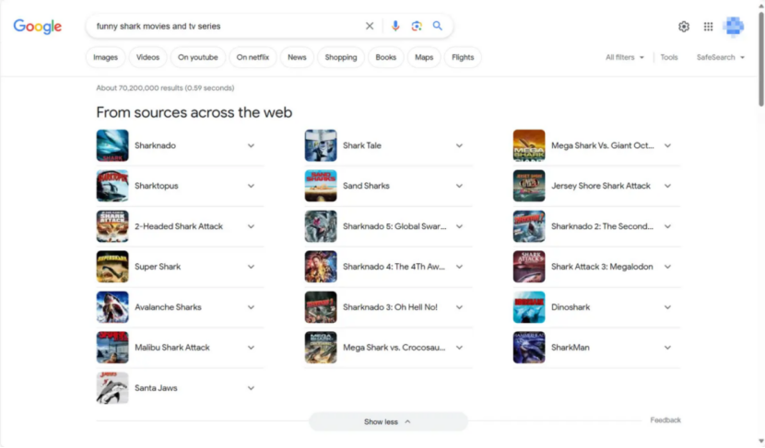
Task: Filter results by On netflix
Action: pos(253,57)
